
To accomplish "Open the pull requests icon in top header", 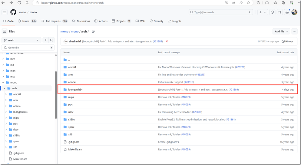I will [x=279, y=12].
